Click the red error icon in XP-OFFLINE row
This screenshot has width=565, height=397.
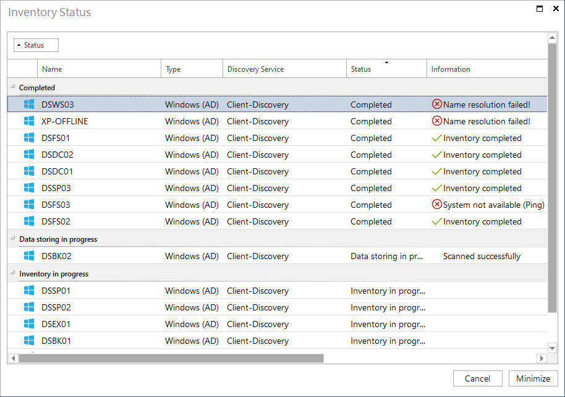pos(436,121)
